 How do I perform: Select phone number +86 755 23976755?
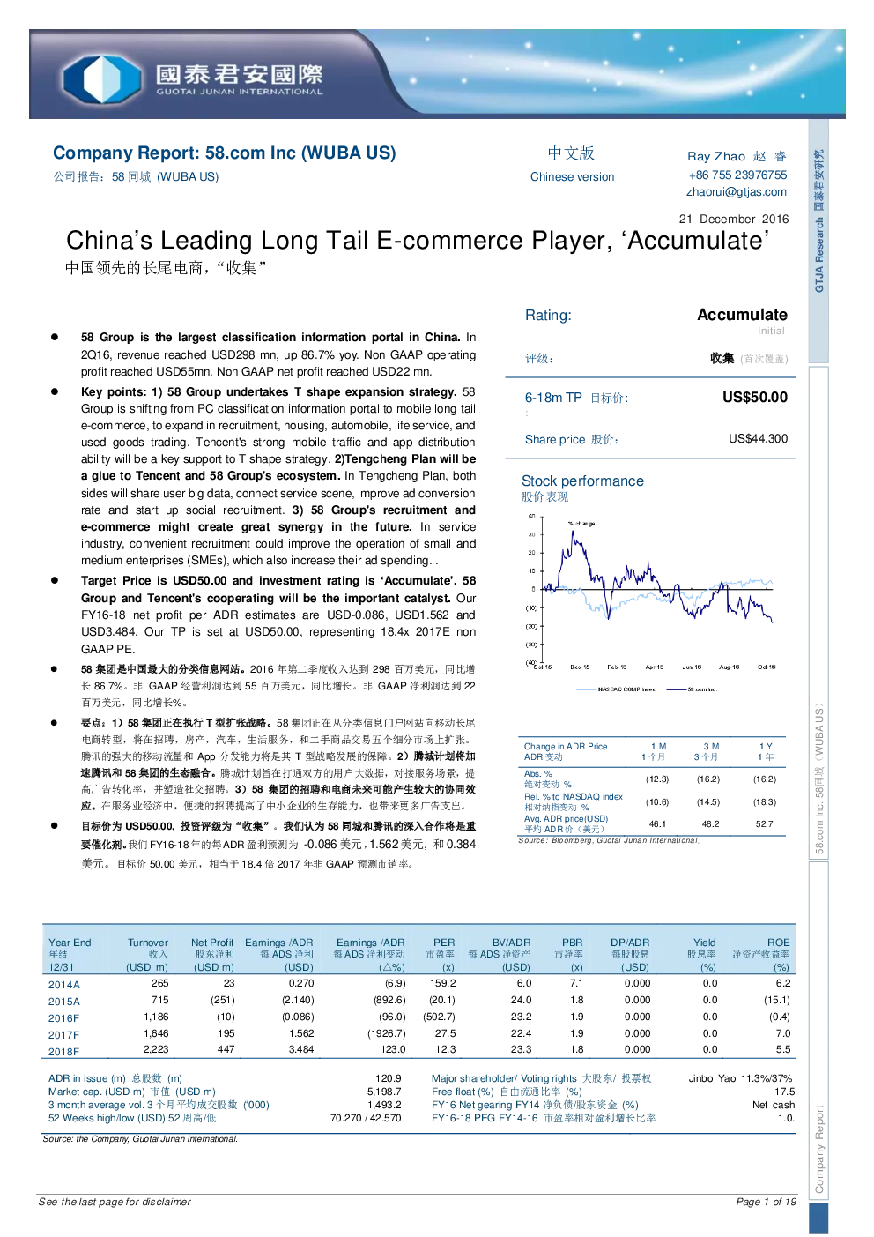pos(737,175)
